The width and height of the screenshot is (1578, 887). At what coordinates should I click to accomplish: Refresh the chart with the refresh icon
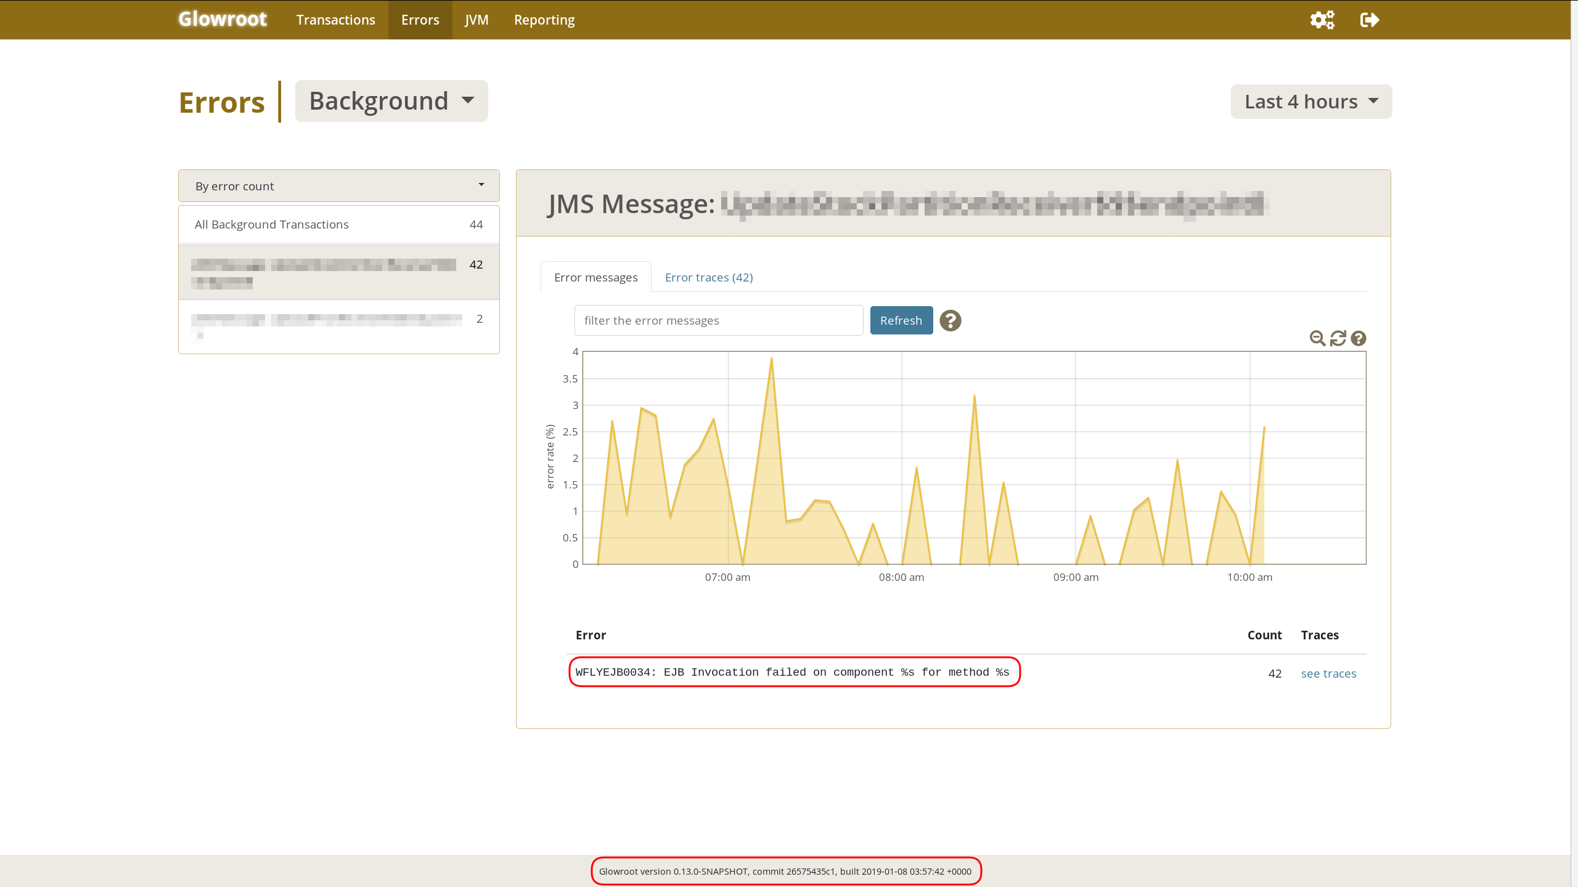tap(1338, 338)
